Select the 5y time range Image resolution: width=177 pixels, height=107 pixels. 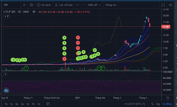[x=6, y=104]
